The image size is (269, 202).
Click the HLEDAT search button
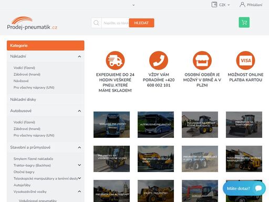point(141,23)
